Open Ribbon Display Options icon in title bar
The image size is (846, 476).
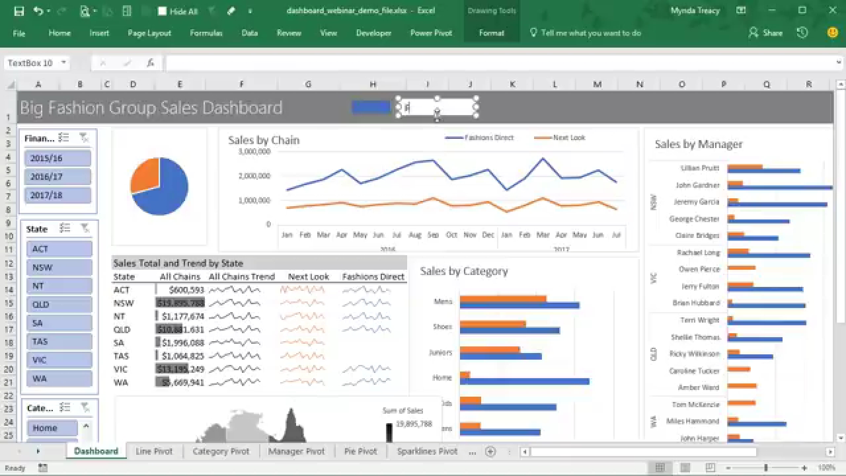tap(741, 11)
